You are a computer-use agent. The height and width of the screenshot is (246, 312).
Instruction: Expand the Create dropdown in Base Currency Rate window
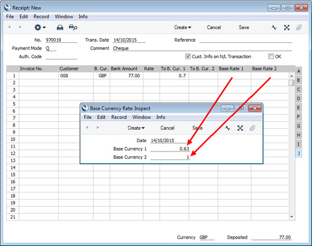pos(136,128)
